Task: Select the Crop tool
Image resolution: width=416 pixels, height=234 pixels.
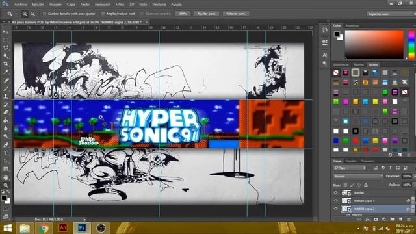Action: 6,64
